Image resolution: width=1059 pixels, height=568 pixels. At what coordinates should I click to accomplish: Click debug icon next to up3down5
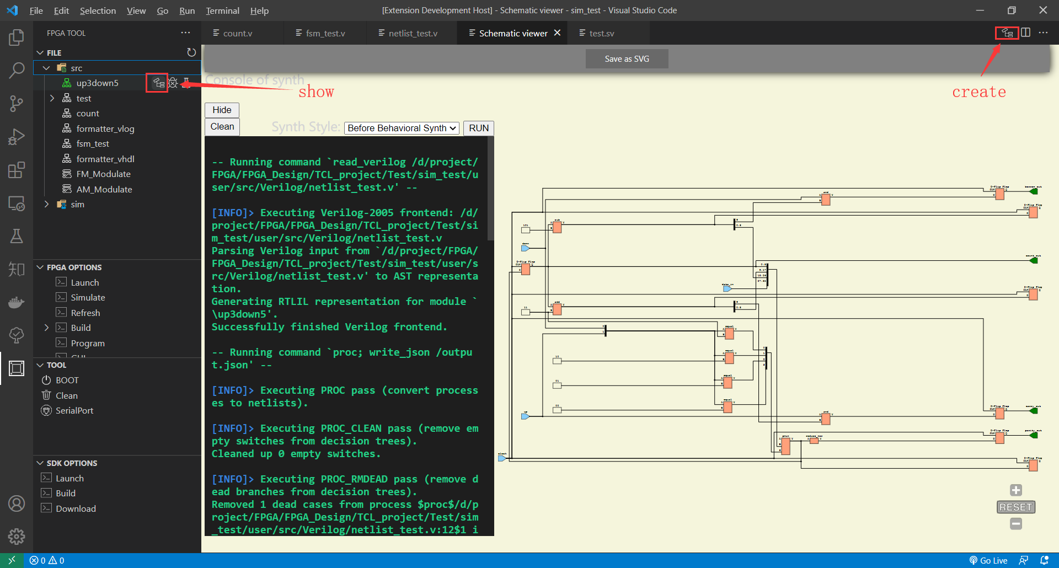coord(173,83)
